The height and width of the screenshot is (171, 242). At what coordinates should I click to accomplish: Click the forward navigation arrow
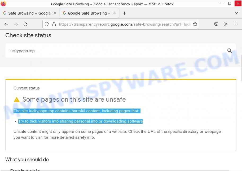pos(16,24)
